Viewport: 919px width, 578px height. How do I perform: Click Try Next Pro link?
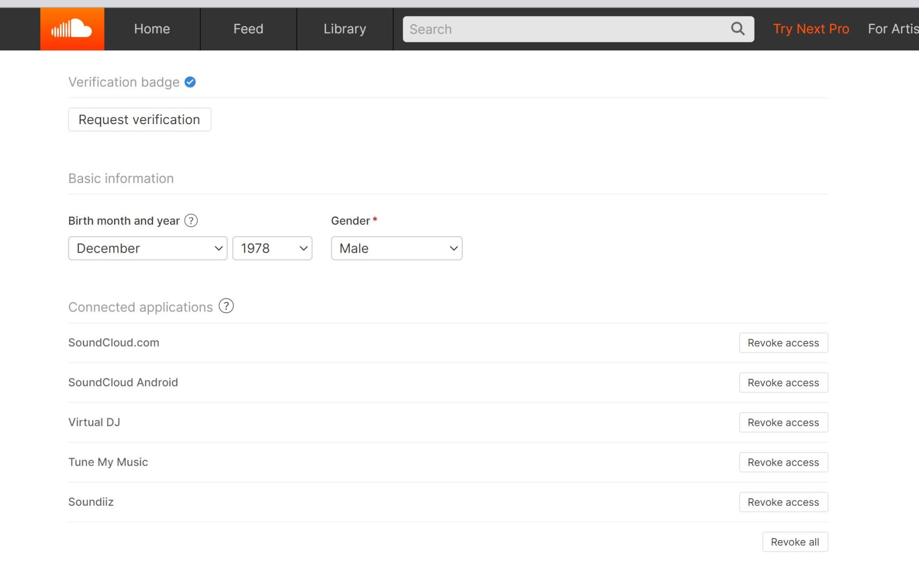(x=811, y=29)
